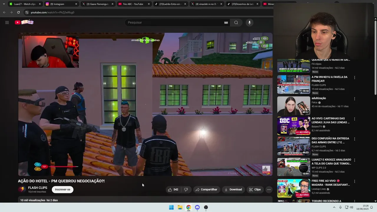377x212 pixels.
Task: Open options menu for adultização video
Action: click(x=355, y=99)
